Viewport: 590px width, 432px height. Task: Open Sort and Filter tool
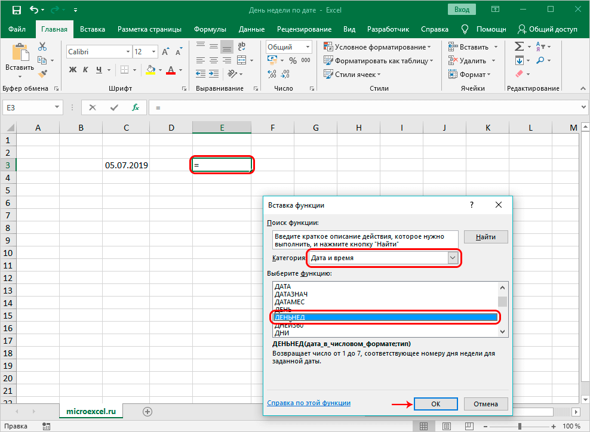point(540,47)
